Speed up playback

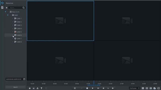(113, 88)
